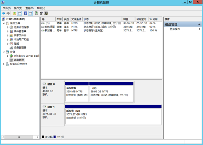The width and height of the screenshot is (203, 145).
Task: Select the 系统保留 volume row in list
Action: 49,27
